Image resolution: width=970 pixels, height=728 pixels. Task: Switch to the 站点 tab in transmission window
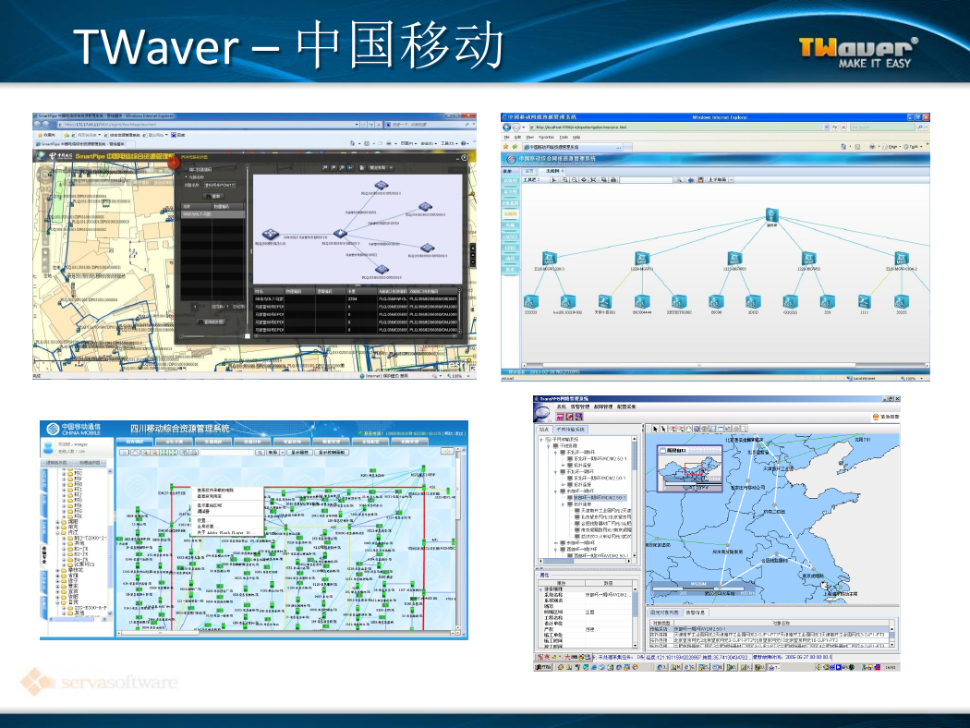pos(544,430)
